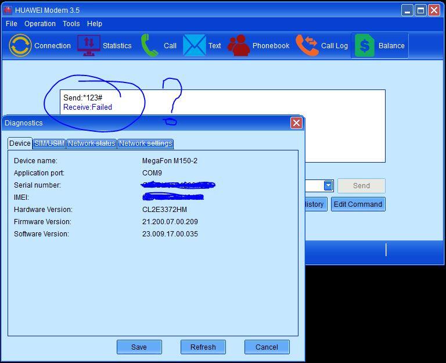Open the File menu
The width and height of the screenshot is (446, 363).
[12, 24]
